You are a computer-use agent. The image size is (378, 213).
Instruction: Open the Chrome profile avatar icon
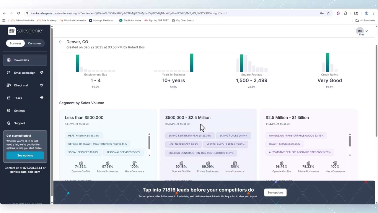(366, 13)
